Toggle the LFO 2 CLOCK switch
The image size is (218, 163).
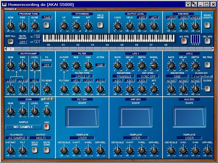click(x=207, y=89)
